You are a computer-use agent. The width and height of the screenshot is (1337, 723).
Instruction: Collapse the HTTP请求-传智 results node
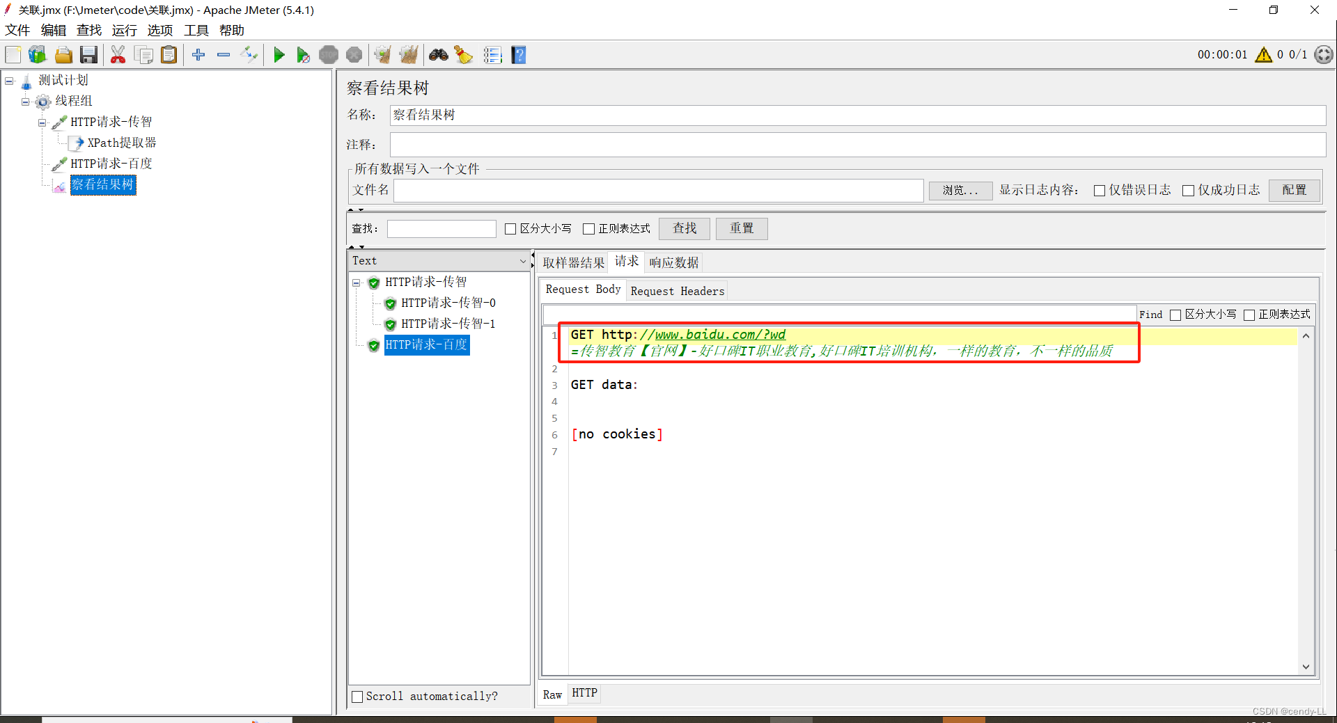(x=357, y=283)
